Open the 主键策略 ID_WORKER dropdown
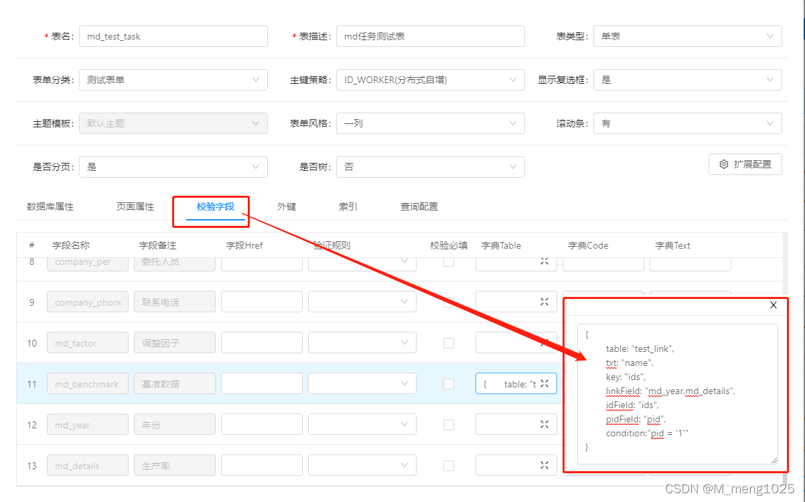 pos(430,80)
